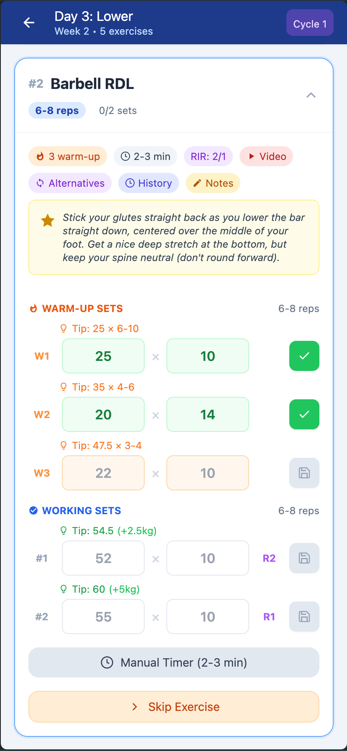Uncheck completed warm-up set W2
347x751 pixels.
pyautogui.click(x=304, y=414)
